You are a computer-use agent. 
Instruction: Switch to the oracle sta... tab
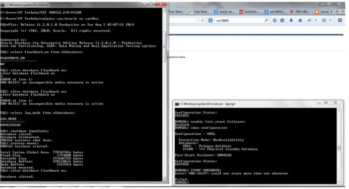[224, 12]
